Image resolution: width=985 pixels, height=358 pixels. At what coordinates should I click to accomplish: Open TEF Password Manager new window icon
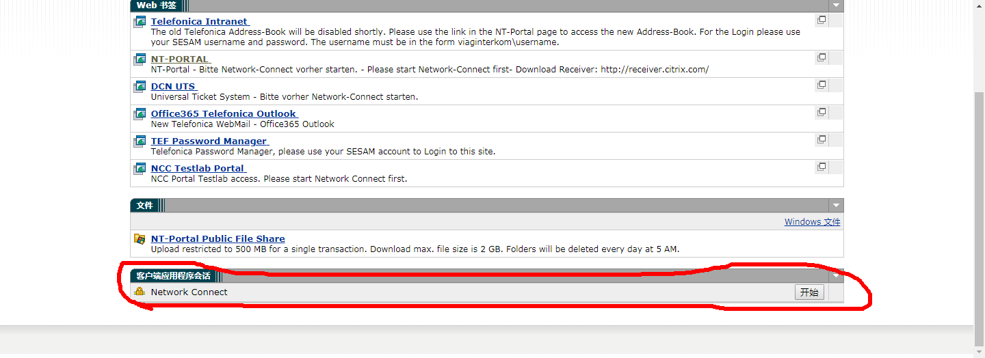822,139
